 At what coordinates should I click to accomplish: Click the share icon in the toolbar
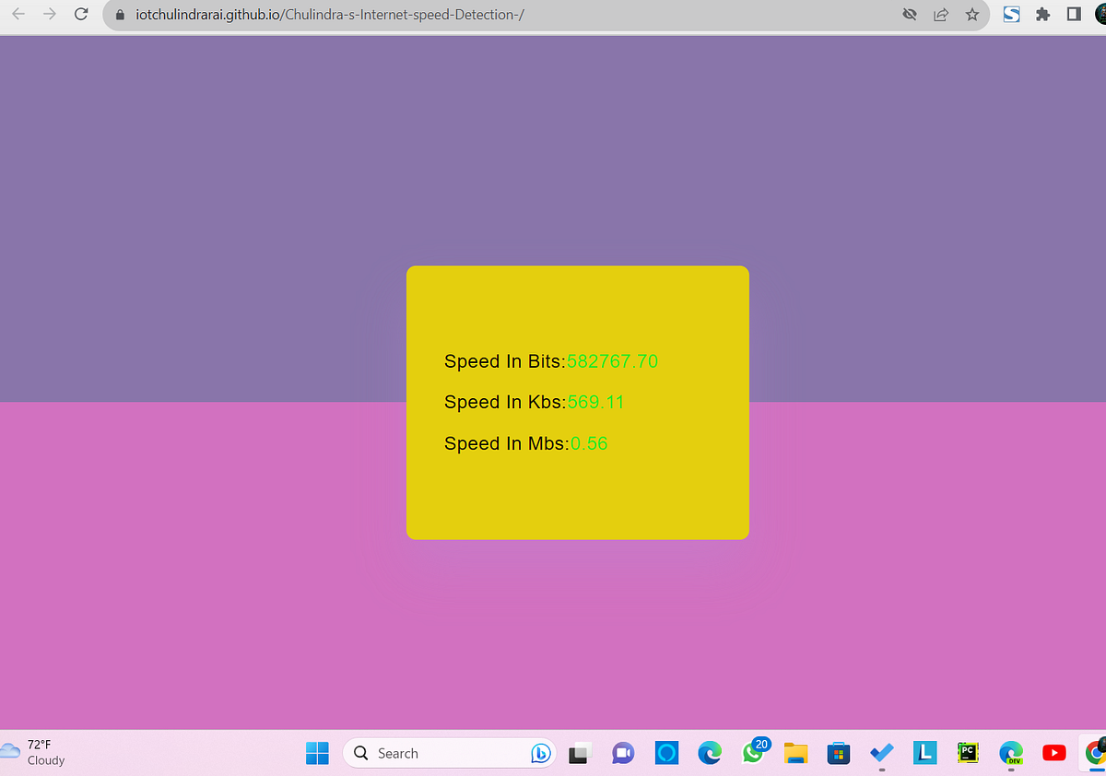(x=941, y=15)
